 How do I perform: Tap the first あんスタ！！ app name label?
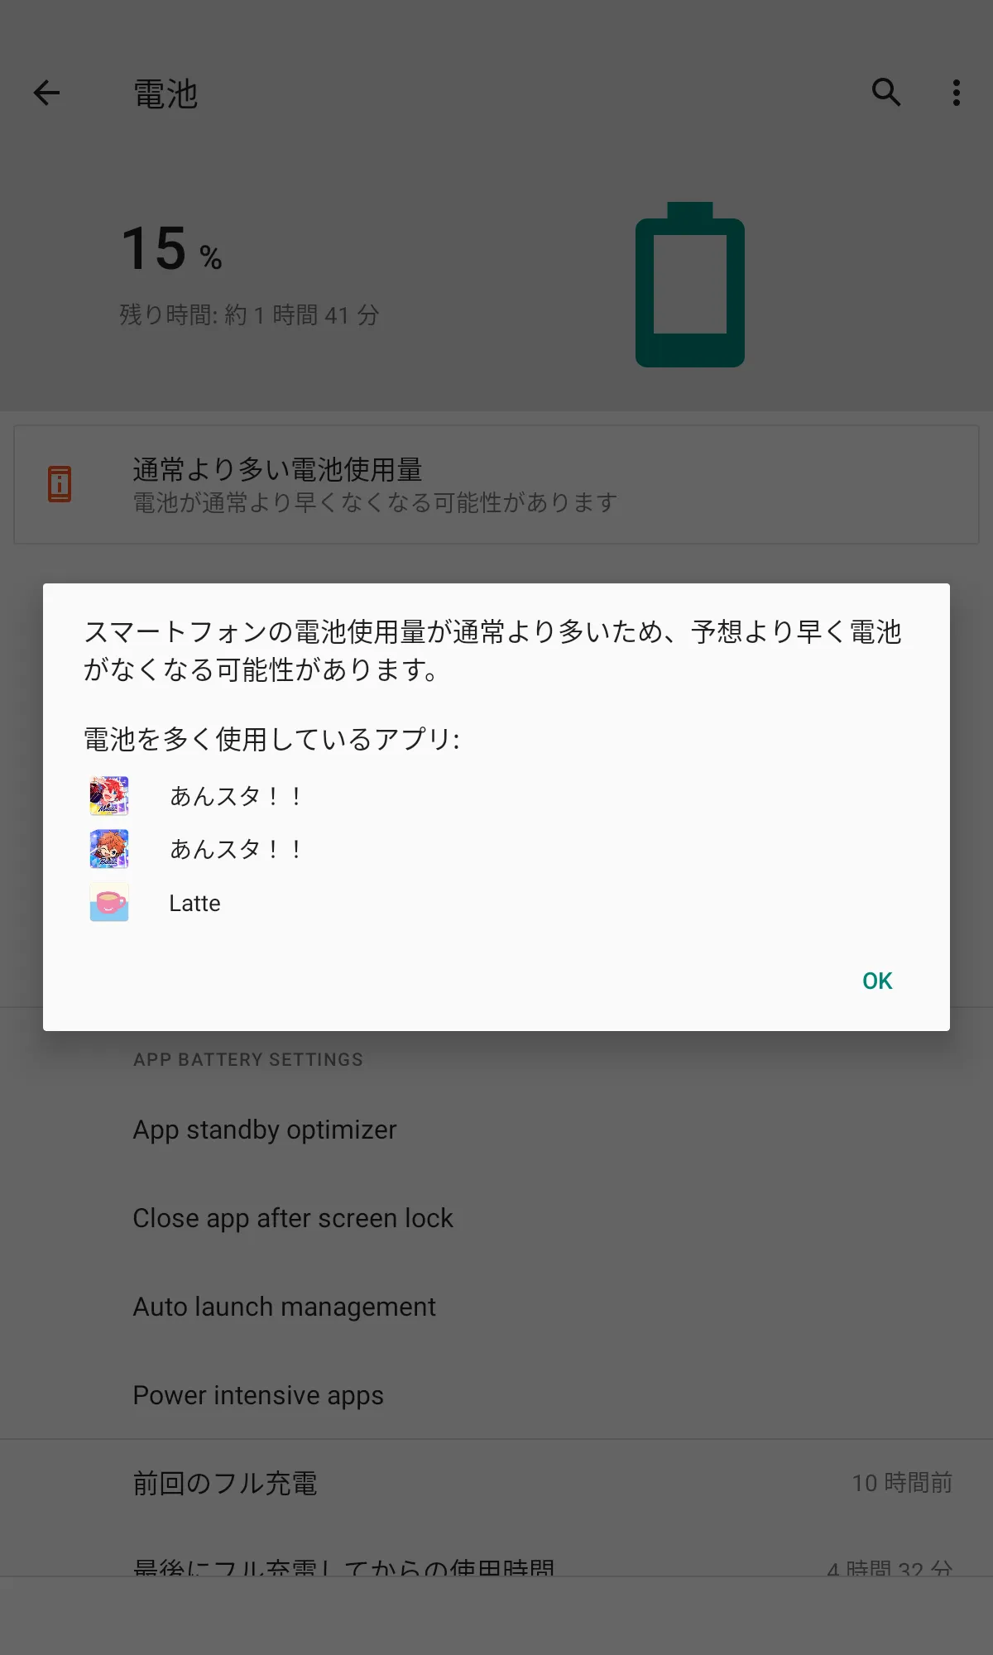coord(237,796)
